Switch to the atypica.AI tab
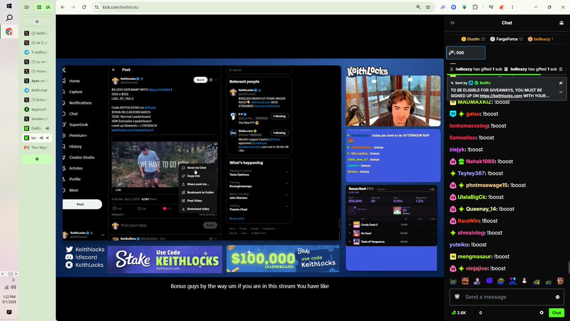This screenshot has height=321, width=570. [37, 109]
